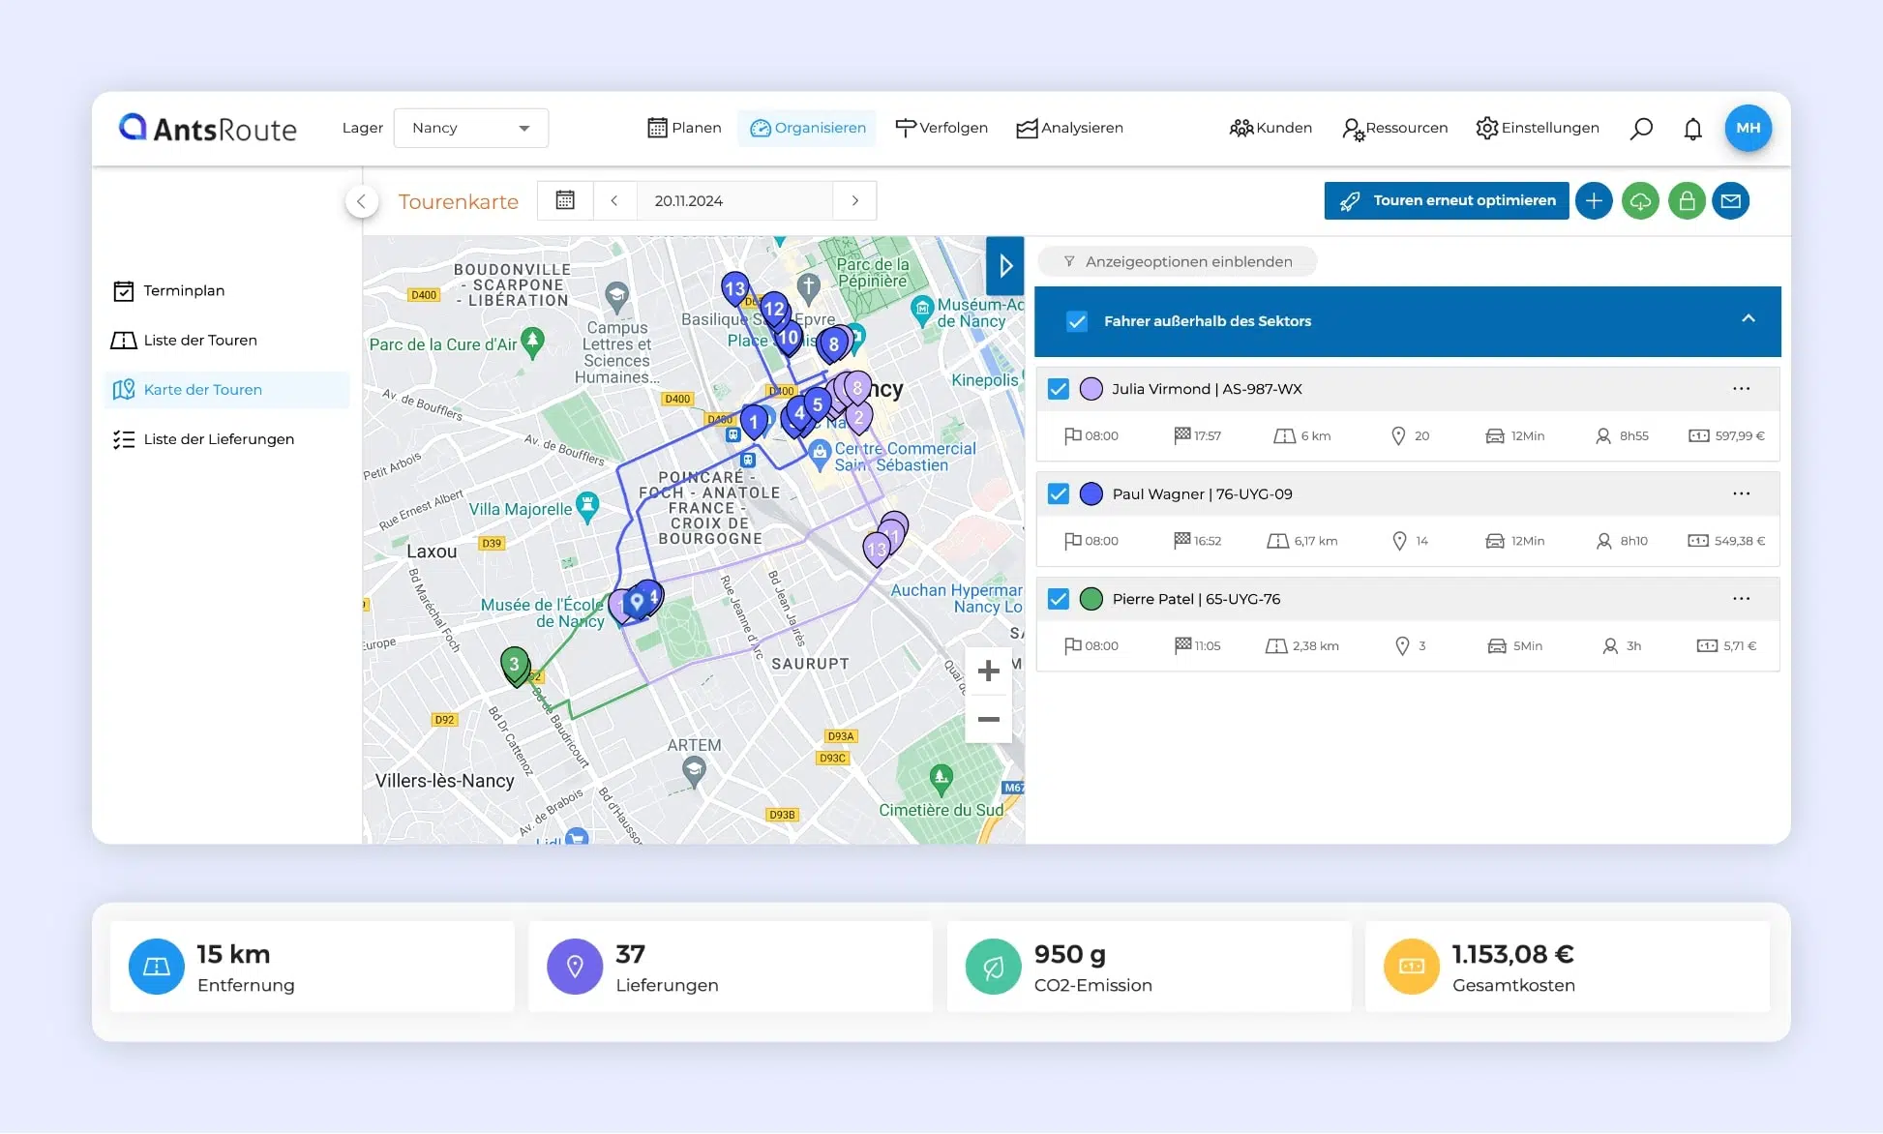Screen dimensions: 1883x1134
Task: Collapse the Fahrer außerhalb des Sektors section
Action: 1748,319
